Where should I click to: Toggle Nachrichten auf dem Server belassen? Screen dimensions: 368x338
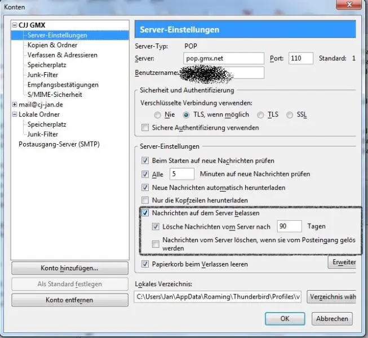click(x=145, y=214)
